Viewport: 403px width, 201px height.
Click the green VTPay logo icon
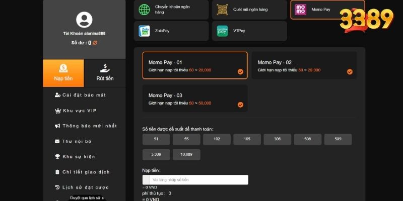(222, 31)
